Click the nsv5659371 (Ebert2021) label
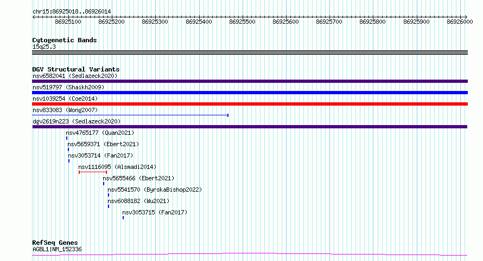Viewport: 483px width, 261px height. point(103,144)
